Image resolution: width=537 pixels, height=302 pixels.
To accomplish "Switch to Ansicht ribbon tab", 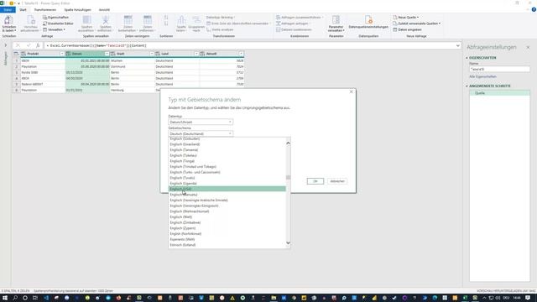I will click(104, 9).
